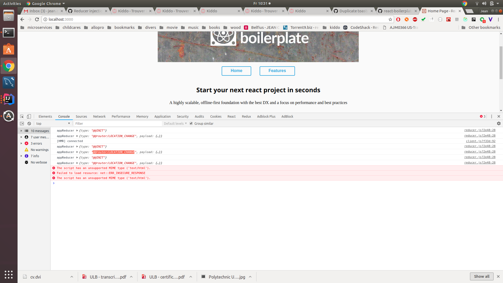This screenshot has height=283, width=503.
Task: Expand the 10 messages group
Action: pos(21,131)
